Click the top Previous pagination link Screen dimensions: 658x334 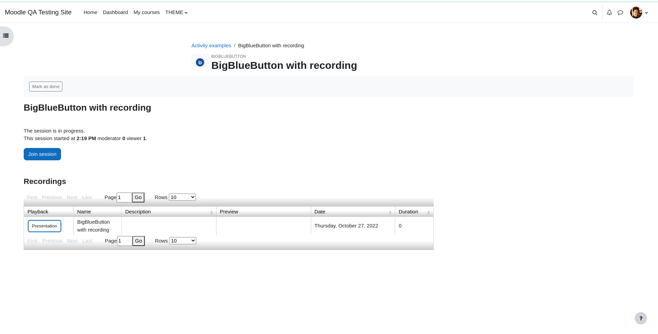(x=52, y=197)
